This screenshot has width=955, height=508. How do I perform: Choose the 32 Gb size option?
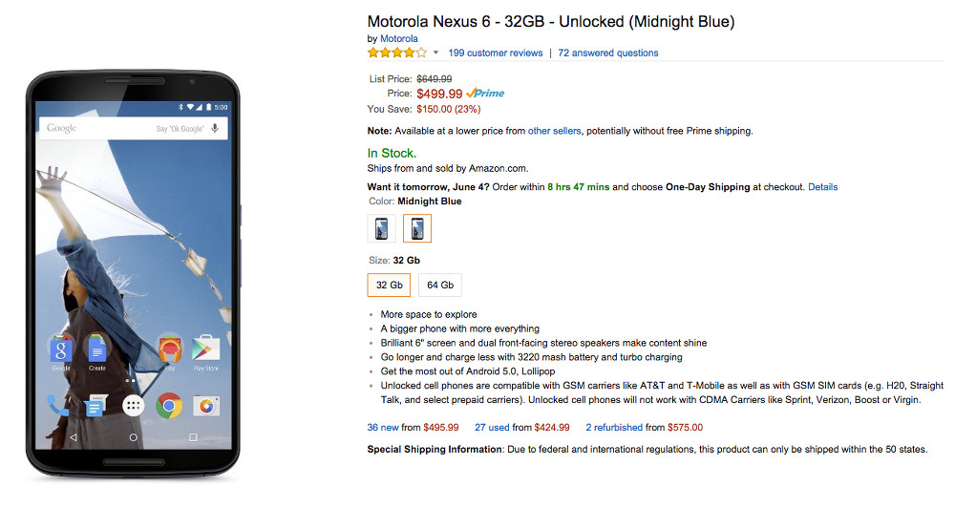(x=389, y=285)
